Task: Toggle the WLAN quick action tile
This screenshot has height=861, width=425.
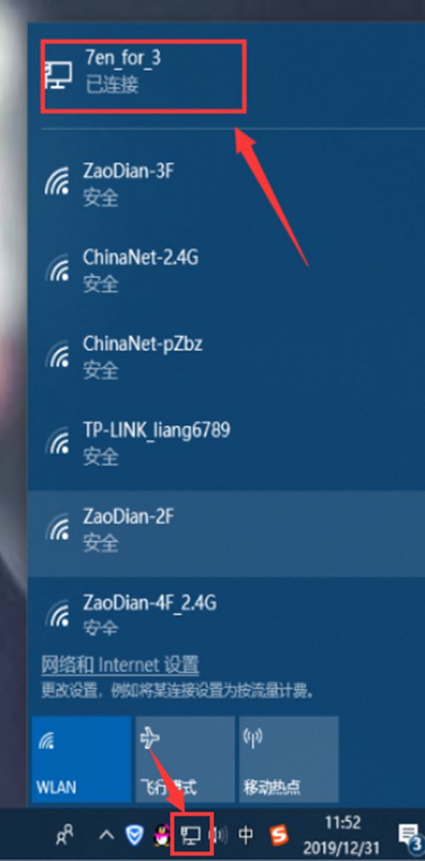Action: pos(82,759)
